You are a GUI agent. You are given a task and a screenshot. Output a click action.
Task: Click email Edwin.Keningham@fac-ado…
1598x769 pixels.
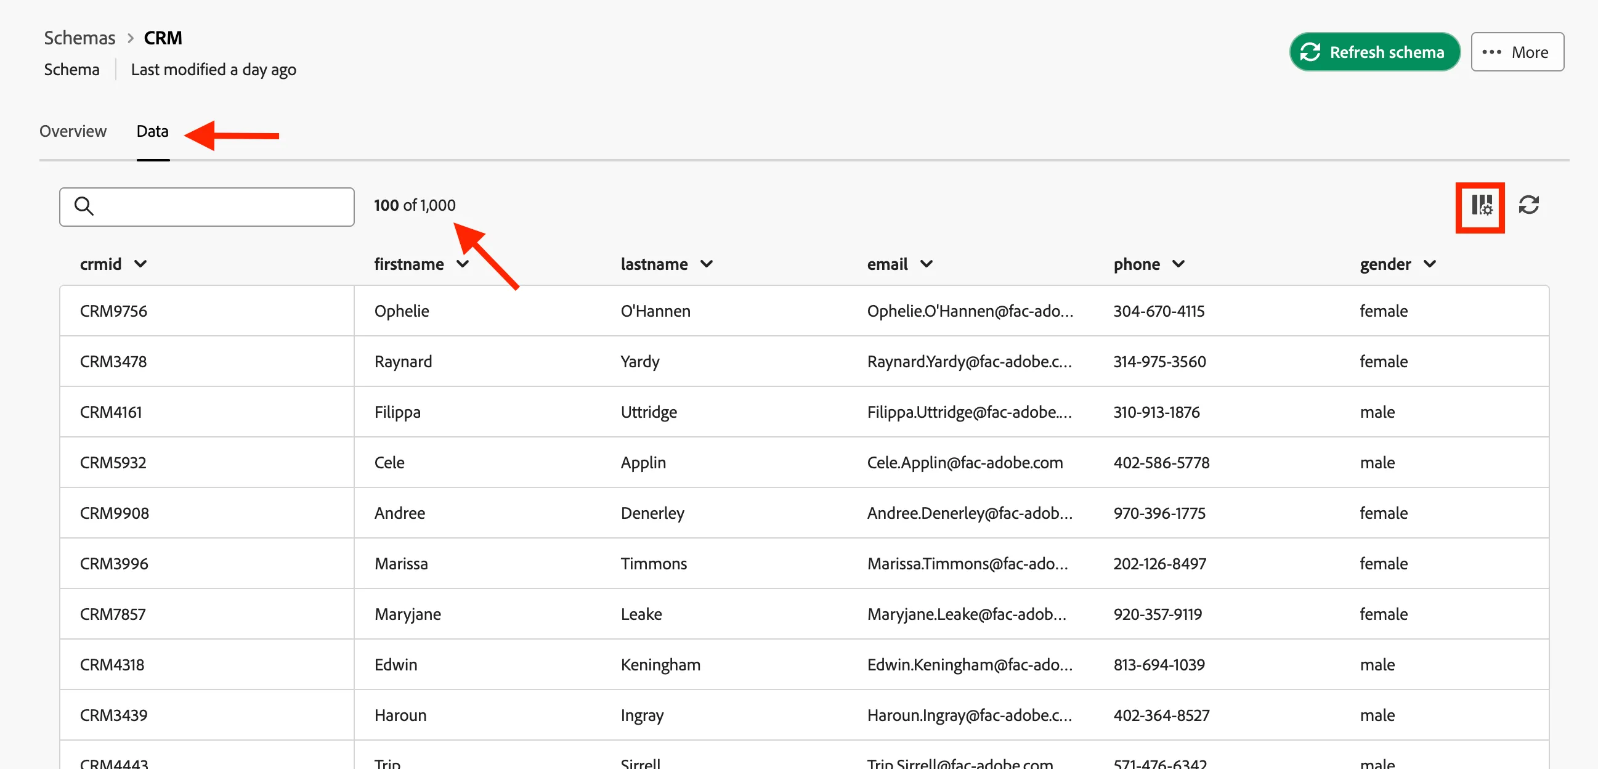[970, 665]
